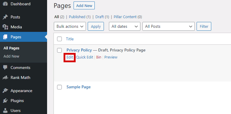Screen dimensions: 231x114
Task: Expand the All dates dropdown
Action: [x=124, y=26]
